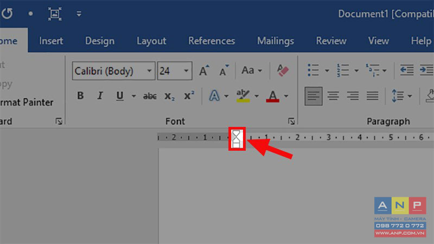Expand font color dropdown arrow

pos(286,97)
